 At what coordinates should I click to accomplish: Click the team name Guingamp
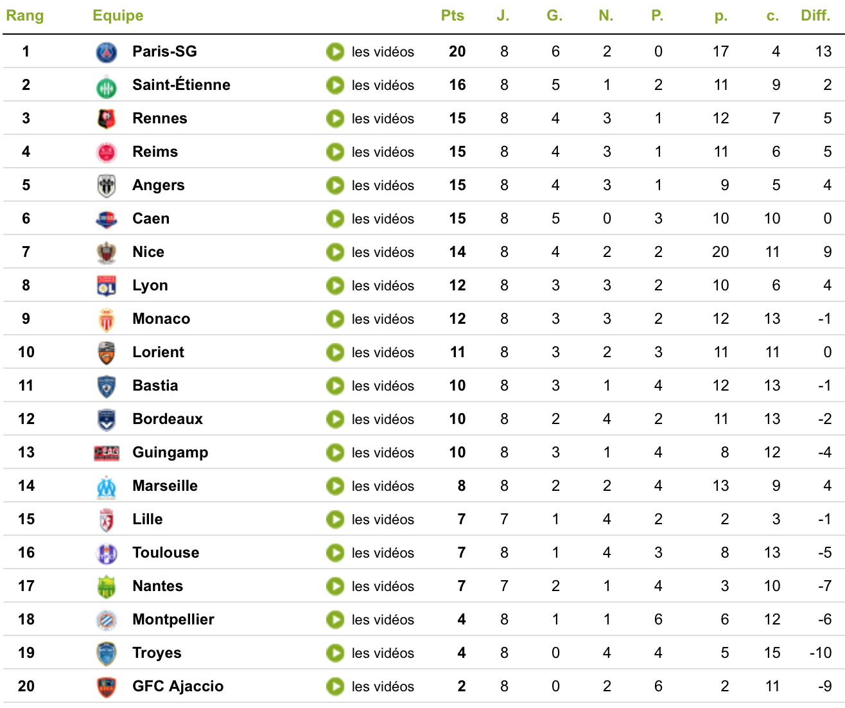170,452
